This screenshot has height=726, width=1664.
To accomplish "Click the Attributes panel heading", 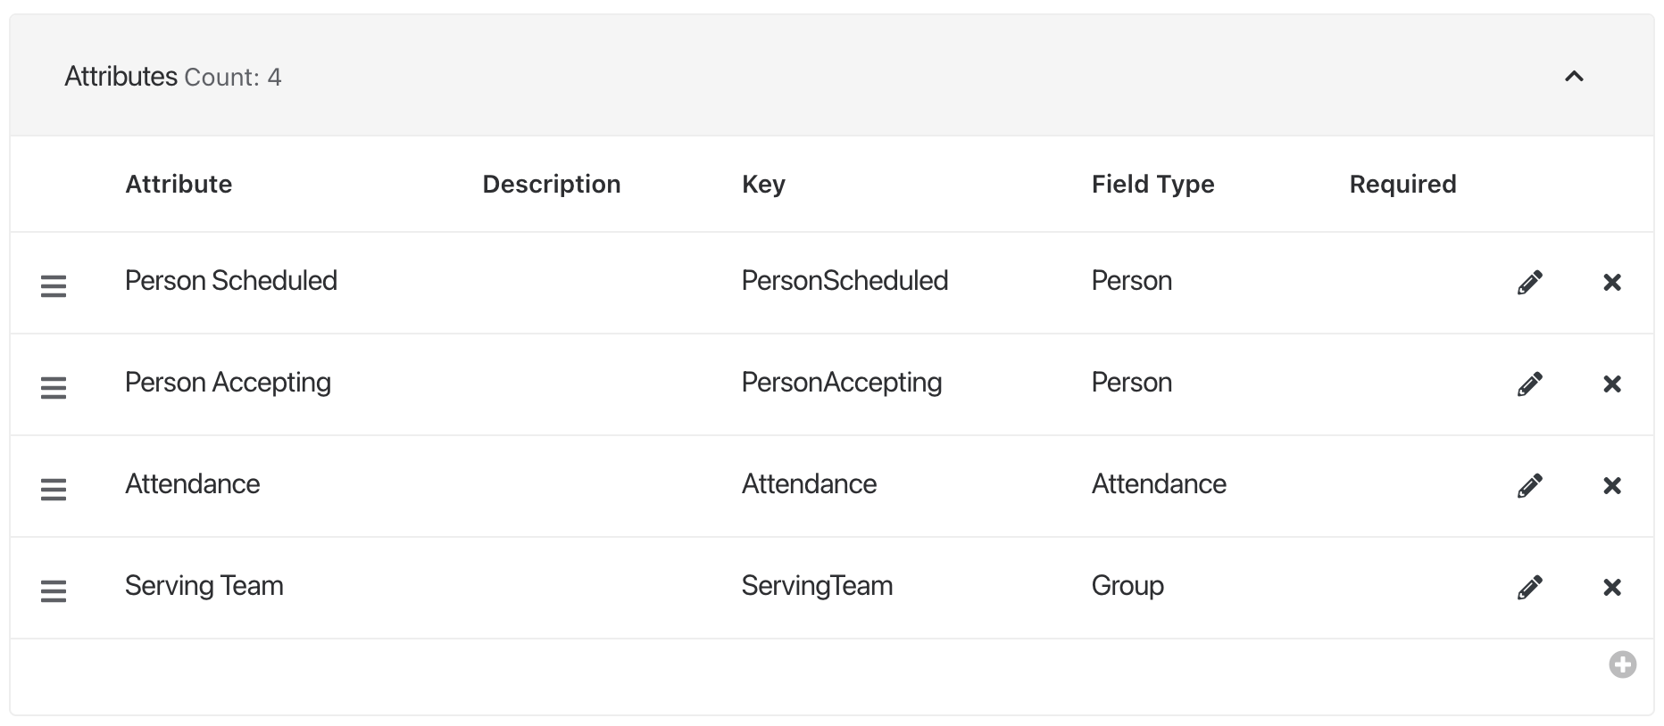I will click(121, 77).
